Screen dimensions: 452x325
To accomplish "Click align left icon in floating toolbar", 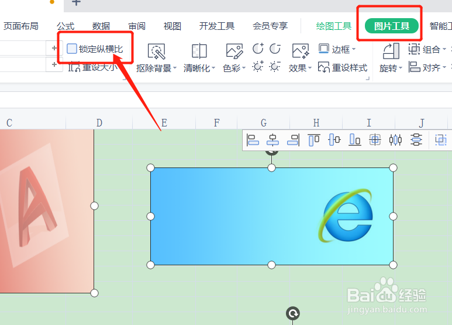I will tap(253, 141).
